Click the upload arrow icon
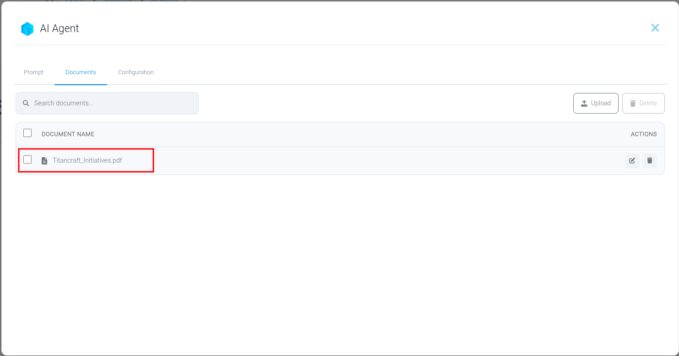The width and height of the screenshot is (679, 356). (584, 104)
